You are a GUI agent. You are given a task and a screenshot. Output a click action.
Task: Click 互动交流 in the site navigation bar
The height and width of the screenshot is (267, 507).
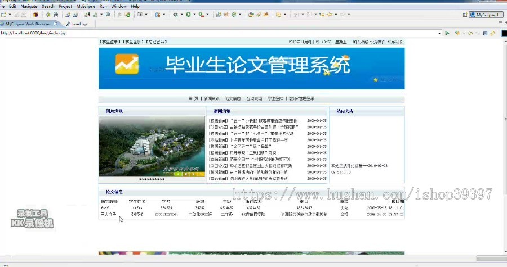pos(254,99)
